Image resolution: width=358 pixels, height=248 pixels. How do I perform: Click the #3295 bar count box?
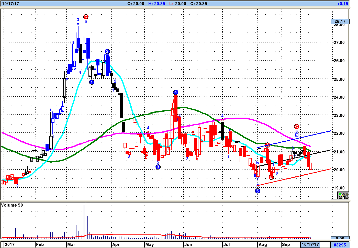coord(340,245)
